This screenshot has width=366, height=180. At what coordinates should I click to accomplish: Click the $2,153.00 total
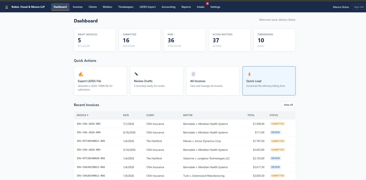pyautogui.click(x=259, y=159)
